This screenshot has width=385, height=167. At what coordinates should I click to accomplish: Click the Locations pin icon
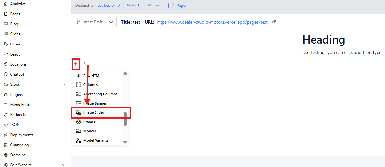pyautogui.click(x=6, y=64)
